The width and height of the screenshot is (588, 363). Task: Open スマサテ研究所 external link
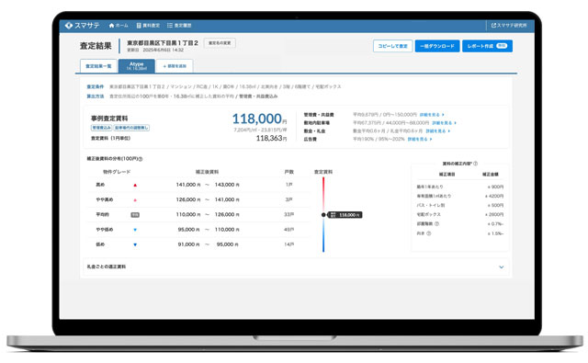(509, 26)
